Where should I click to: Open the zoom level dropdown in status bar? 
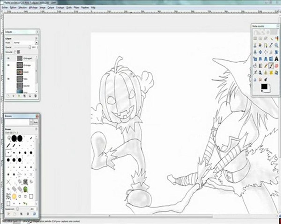pyautogui.click(x=29, y=222)
